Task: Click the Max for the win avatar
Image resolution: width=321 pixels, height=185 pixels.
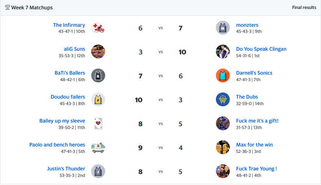Action: (x=223, y=147)
